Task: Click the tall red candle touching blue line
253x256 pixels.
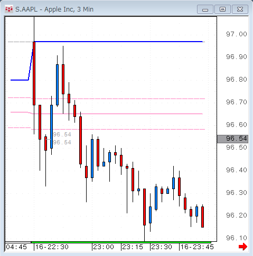Action: coord(34,73)
